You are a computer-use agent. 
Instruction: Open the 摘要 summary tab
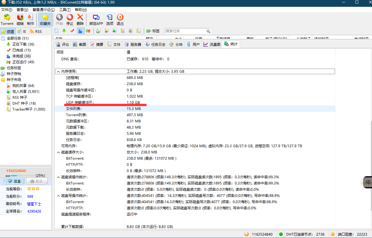(97, 44)
